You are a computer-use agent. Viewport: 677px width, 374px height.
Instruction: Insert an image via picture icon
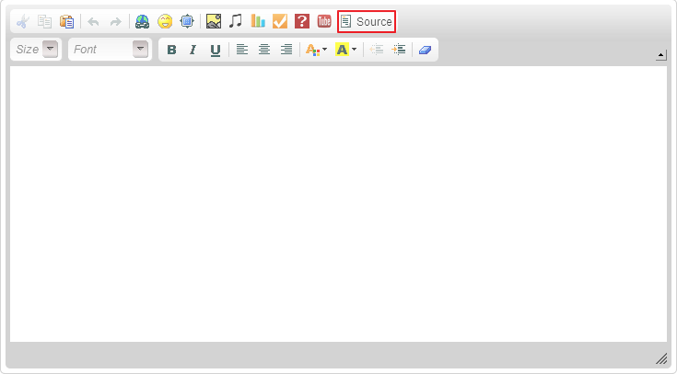pos(214,21)
